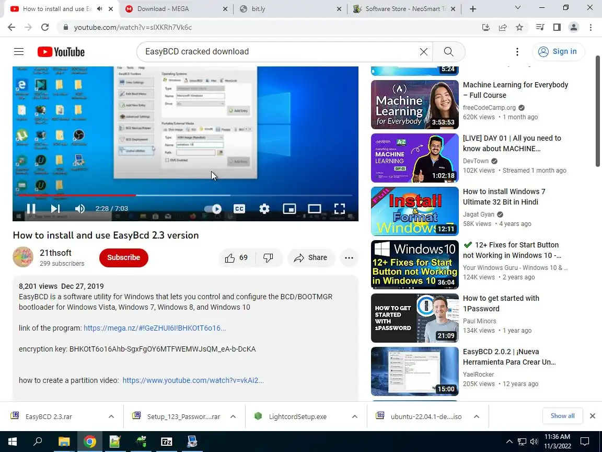Enable miniplayer mode
602x452 pixels.
289,209
